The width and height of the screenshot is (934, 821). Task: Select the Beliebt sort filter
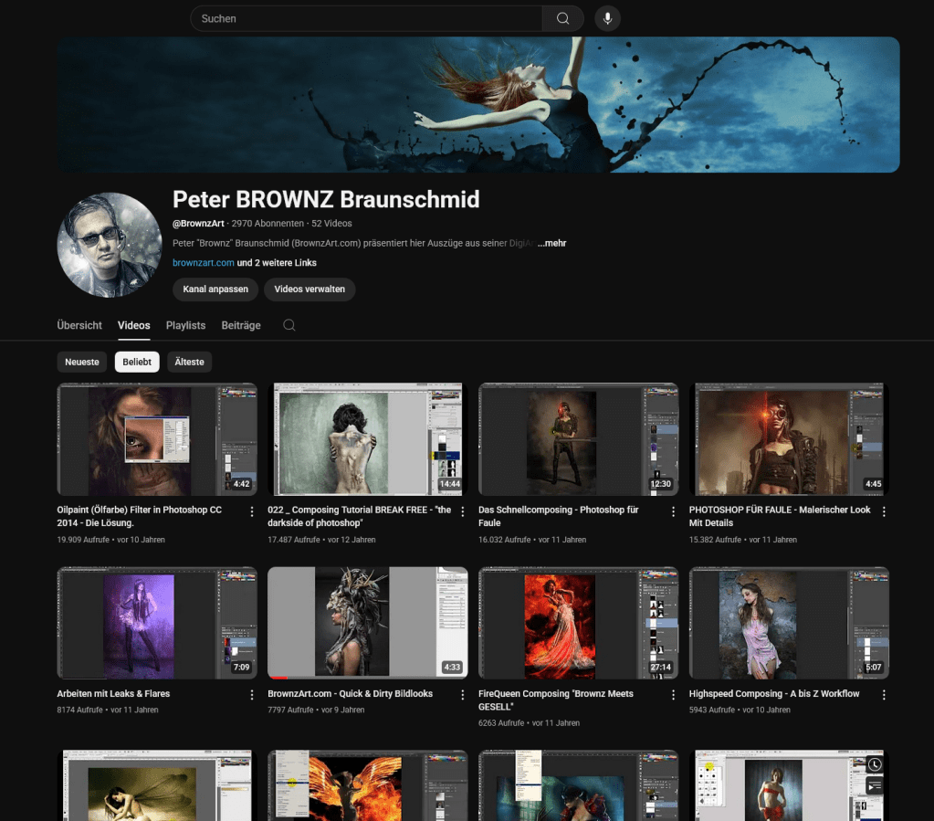(x=137, y=362)
